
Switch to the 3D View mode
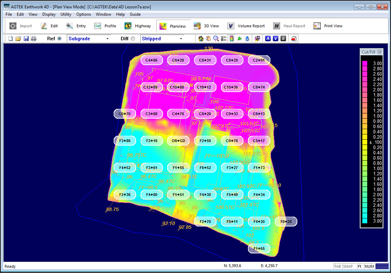[x=207, y=26]
